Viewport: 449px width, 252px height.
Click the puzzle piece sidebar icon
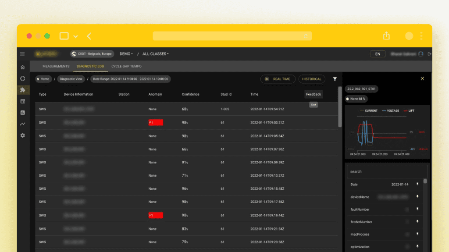22,90
